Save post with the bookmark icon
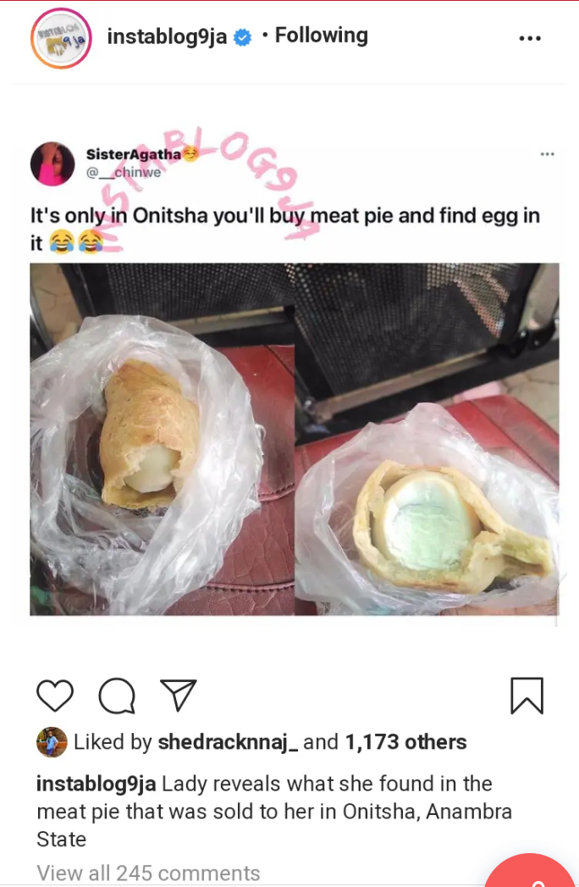 click(527, 696)
